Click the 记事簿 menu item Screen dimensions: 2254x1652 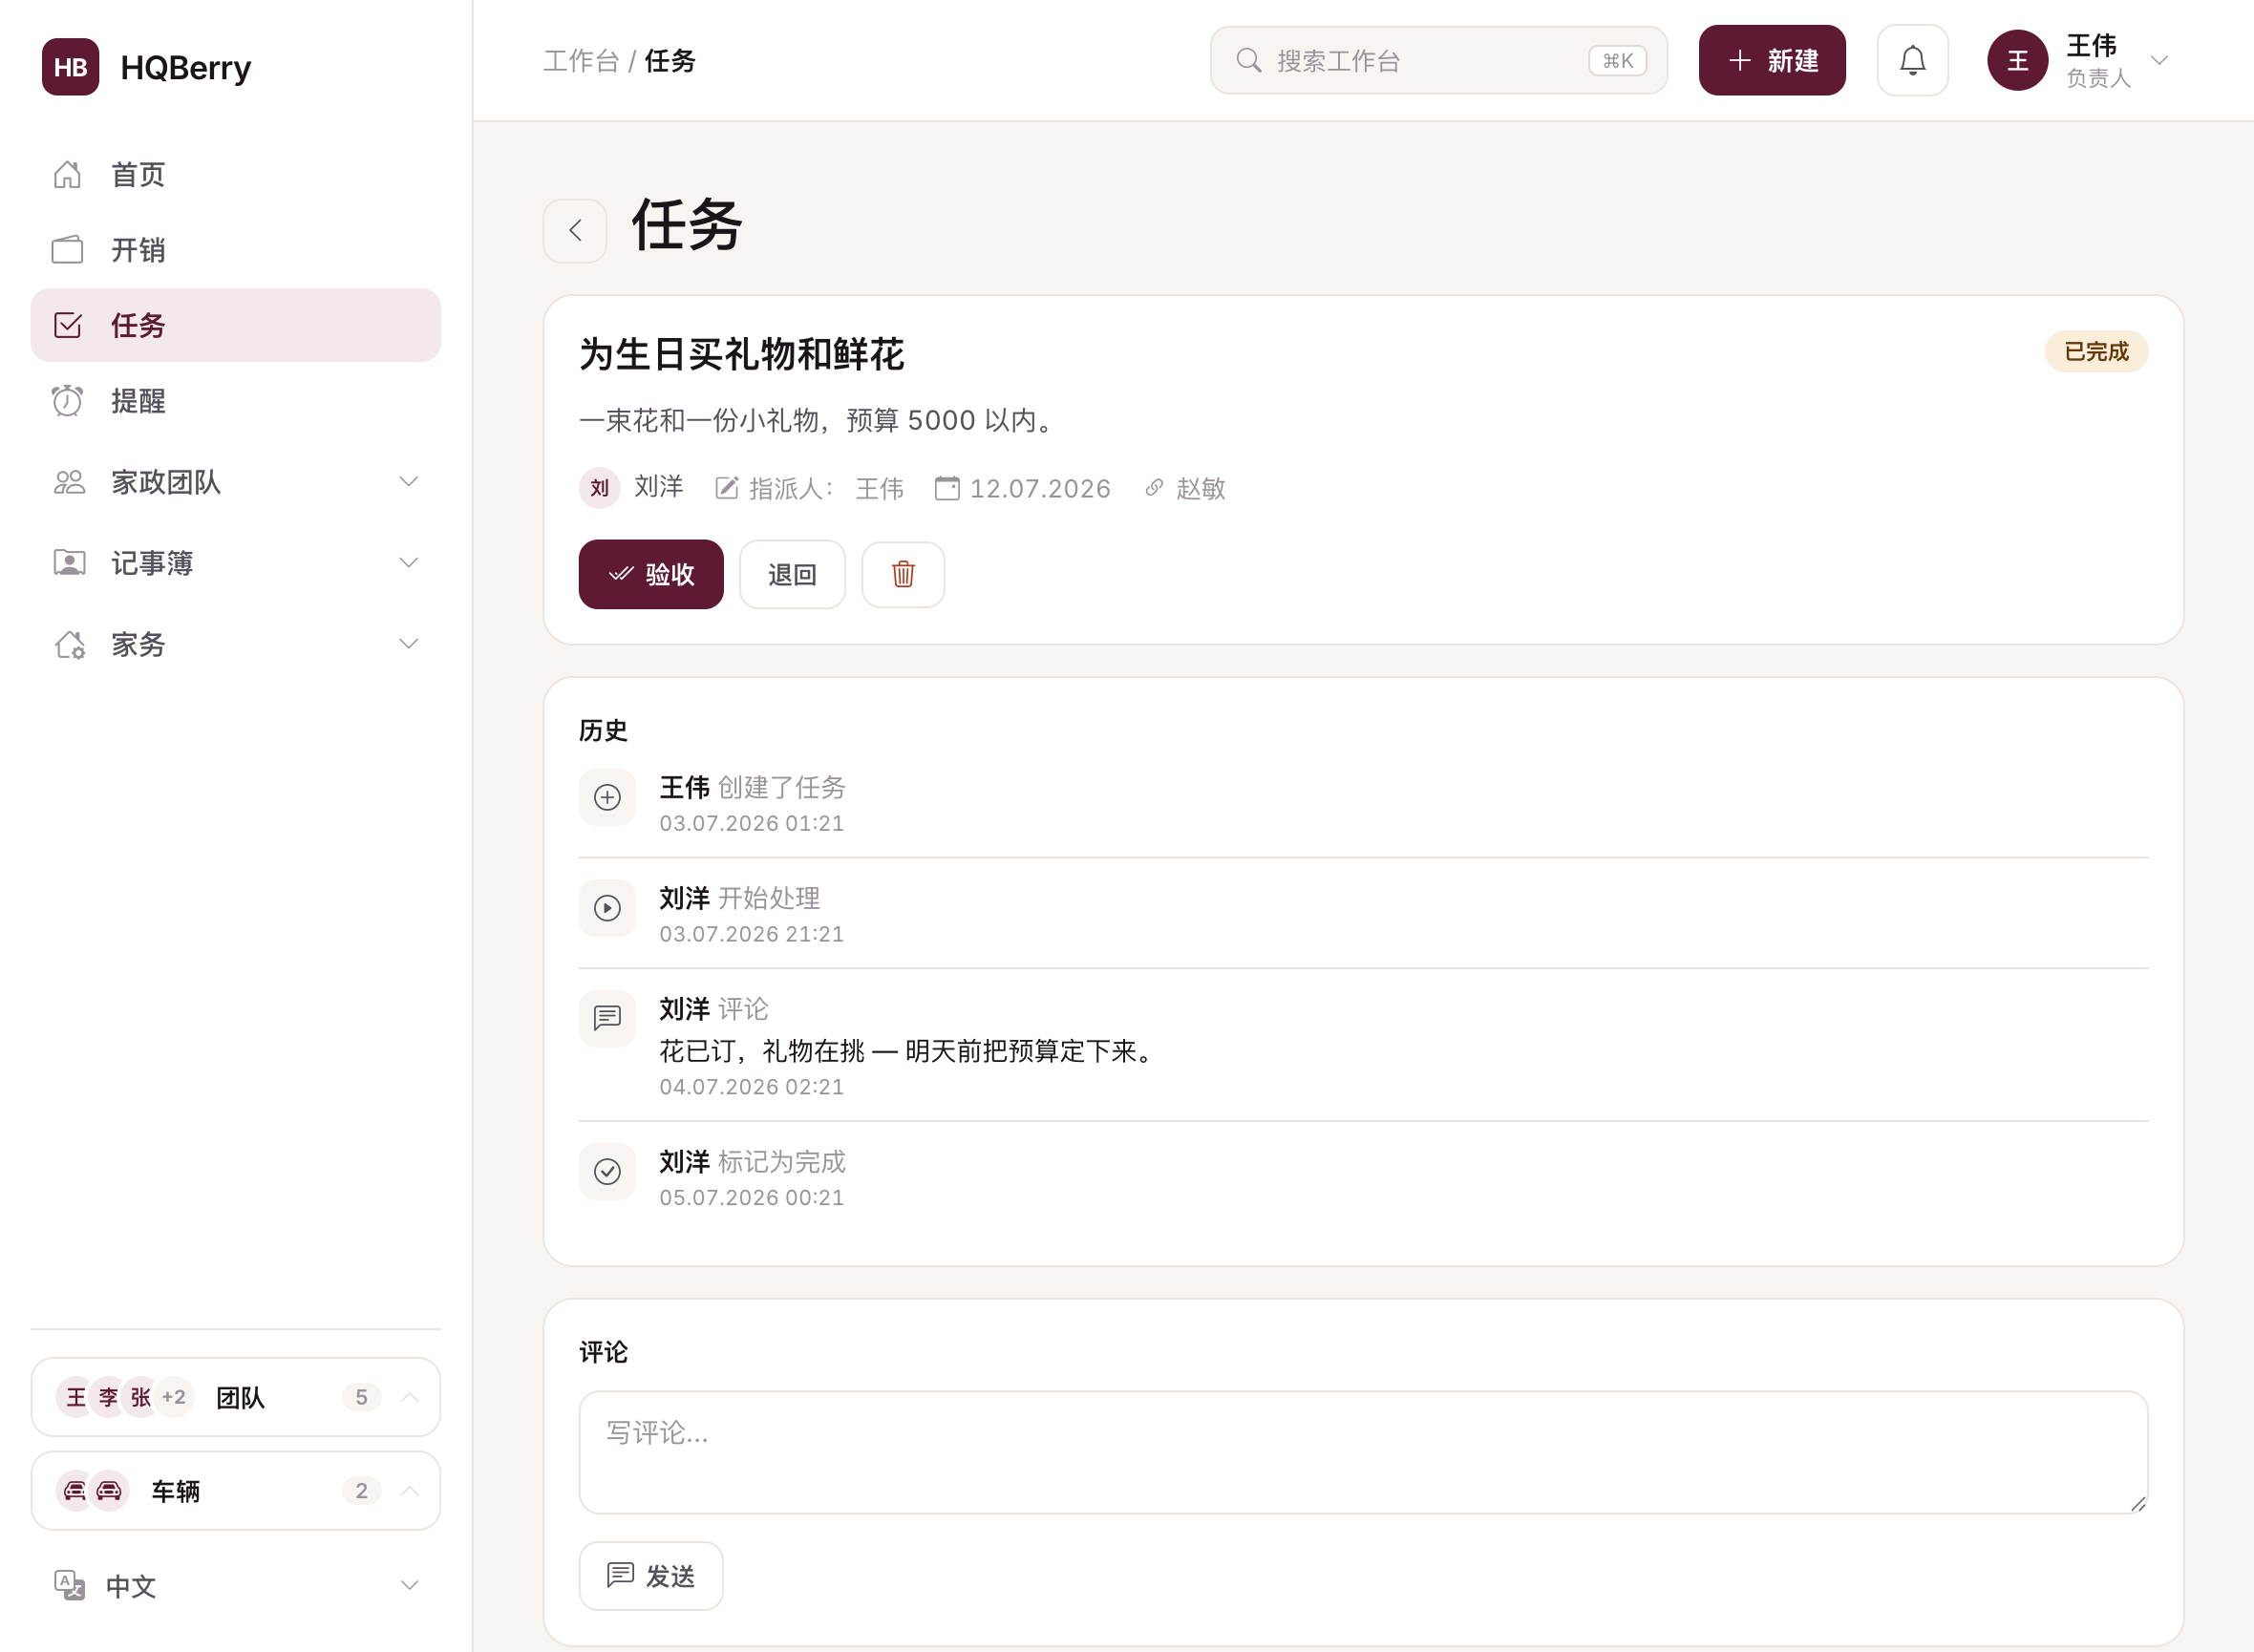[235, 563]
